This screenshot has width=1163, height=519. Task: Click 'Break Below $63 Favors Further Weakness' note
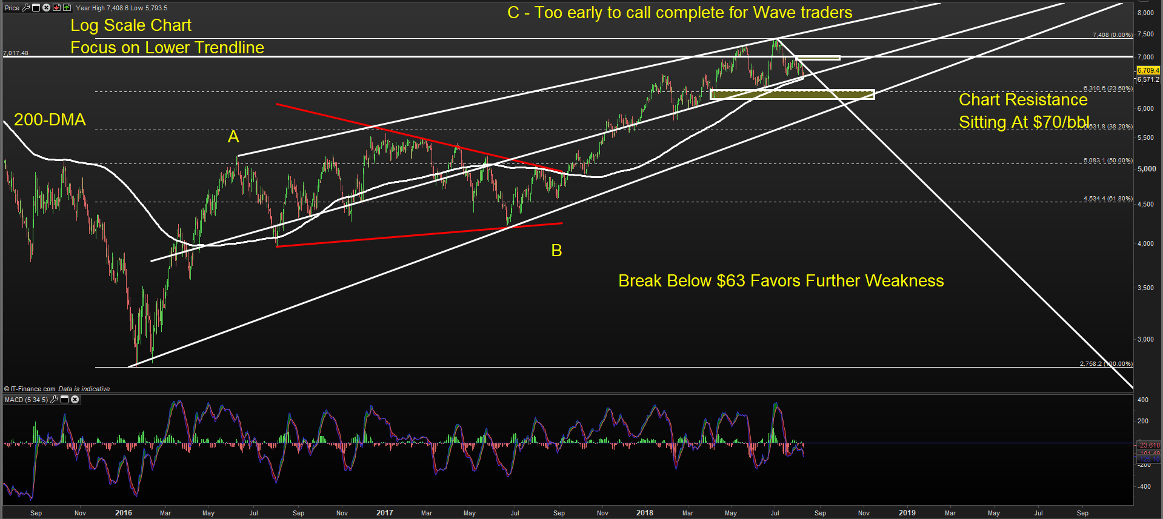coord(781,281)
